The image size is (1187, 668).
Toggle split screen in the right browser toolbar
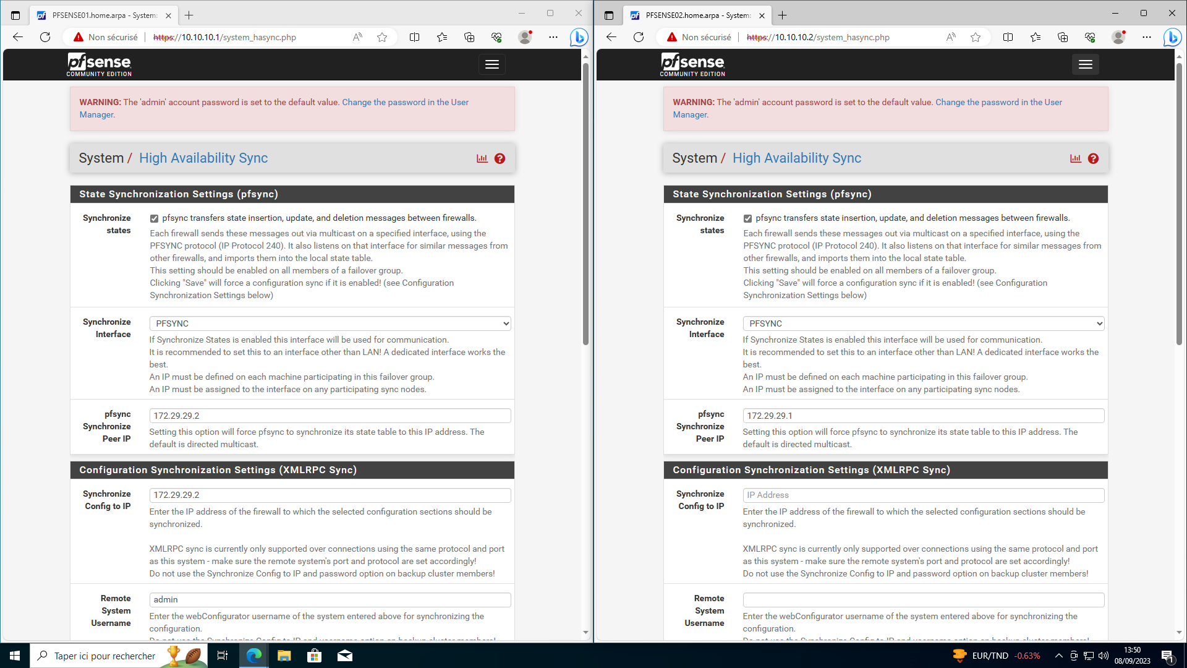pyautogui.click(x=1008, y=37)
